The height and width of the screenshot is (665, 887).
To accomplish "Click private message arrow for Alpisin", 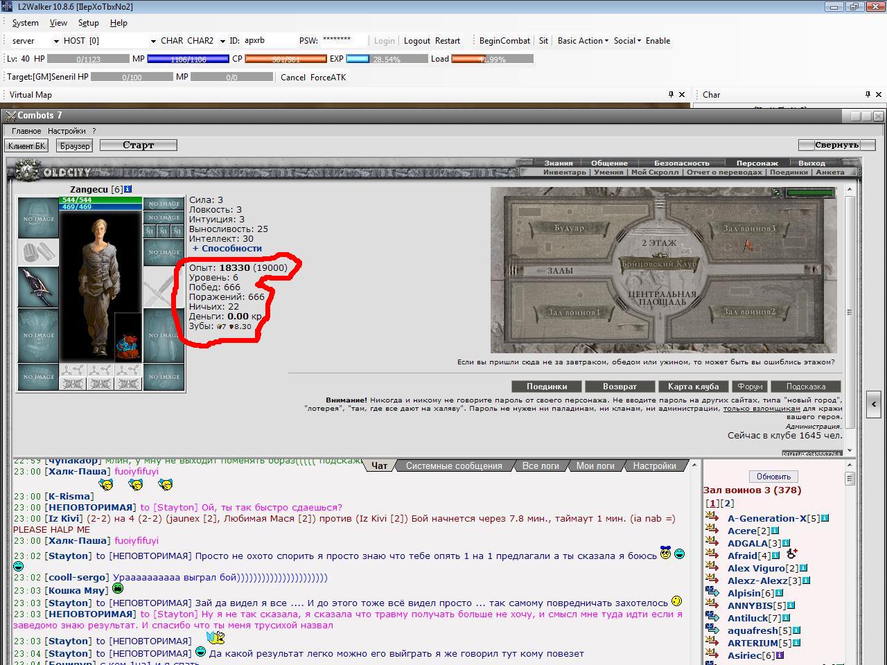I will (x=712, y=592).
